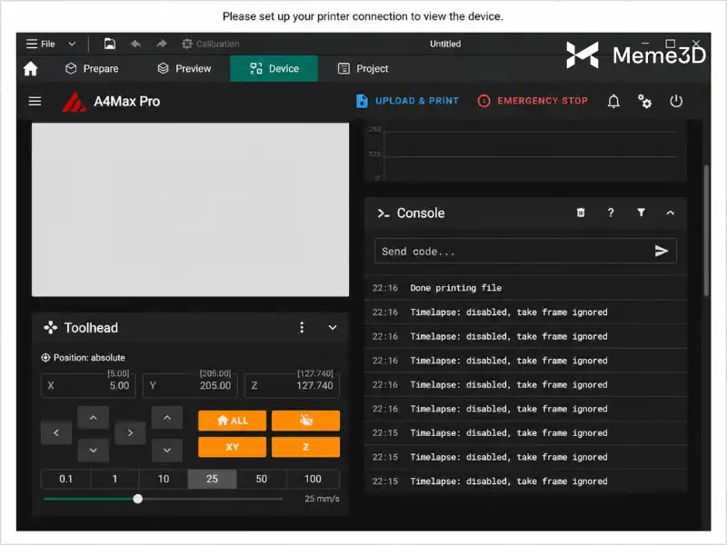This screenshot has width=727, height=545.
Task: Click the A4Max Pro printer logo
Action: click(74, 102)
